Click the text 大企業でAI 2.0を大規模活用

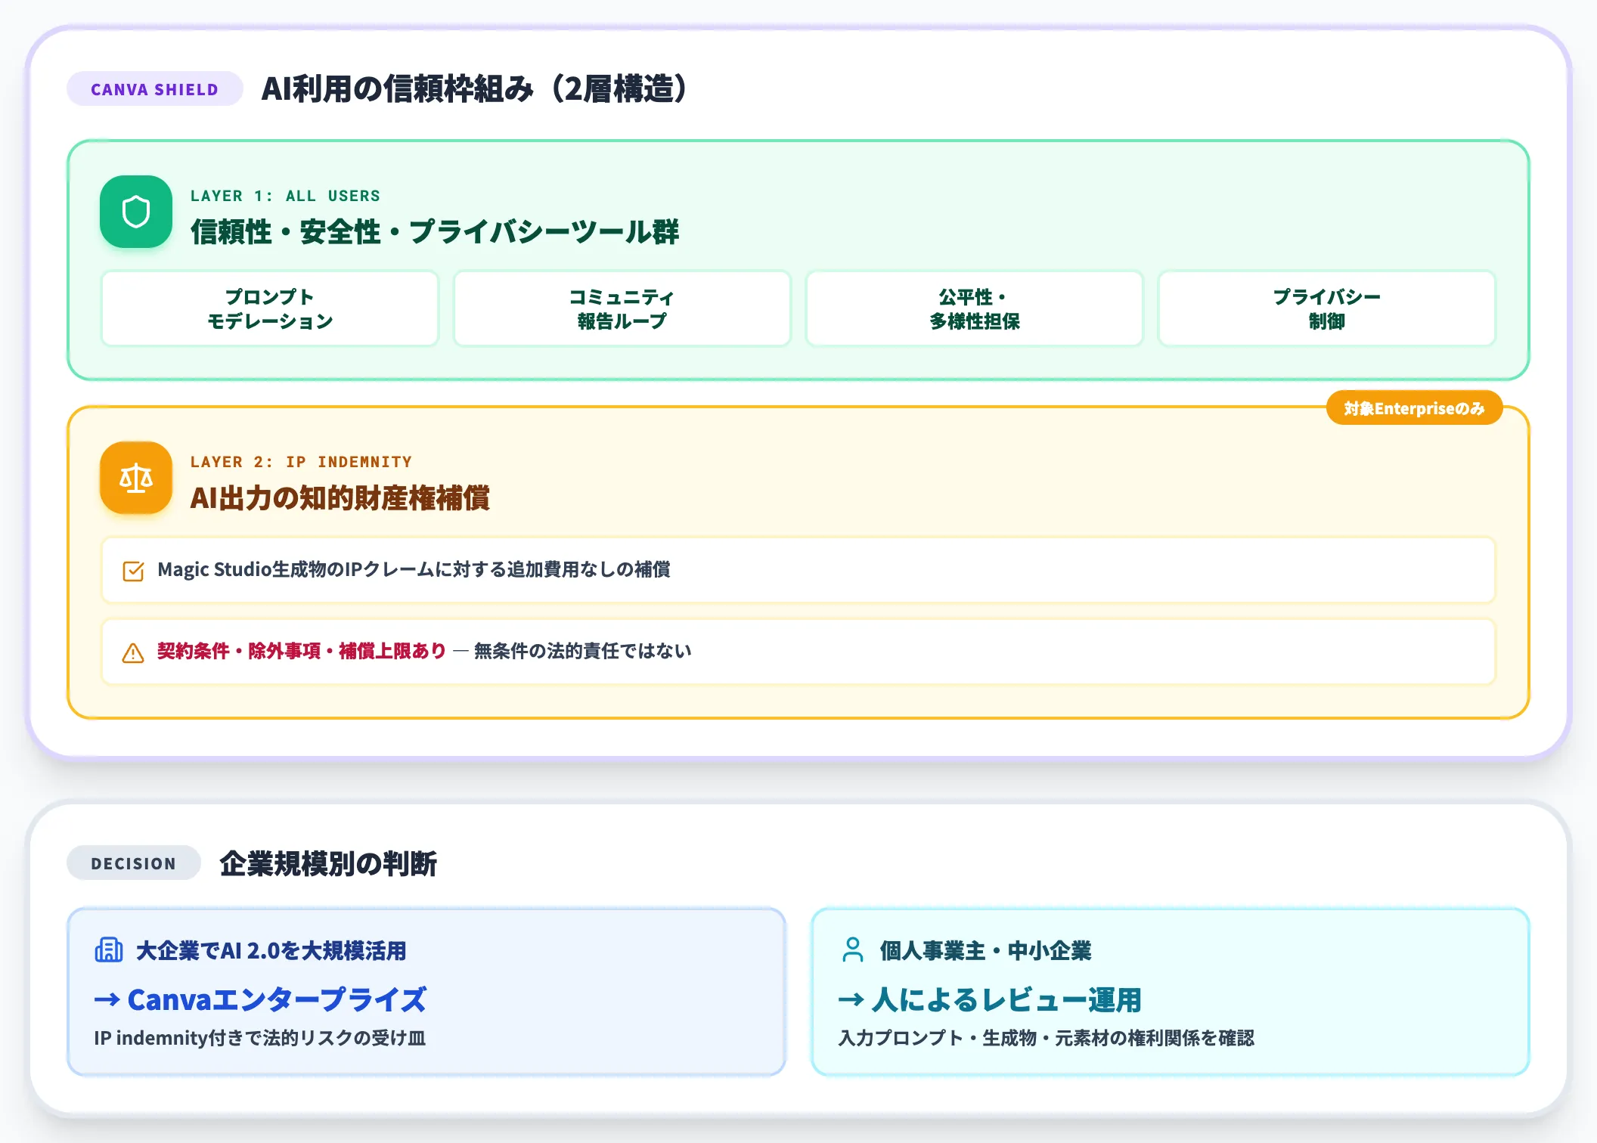point(271,950)
